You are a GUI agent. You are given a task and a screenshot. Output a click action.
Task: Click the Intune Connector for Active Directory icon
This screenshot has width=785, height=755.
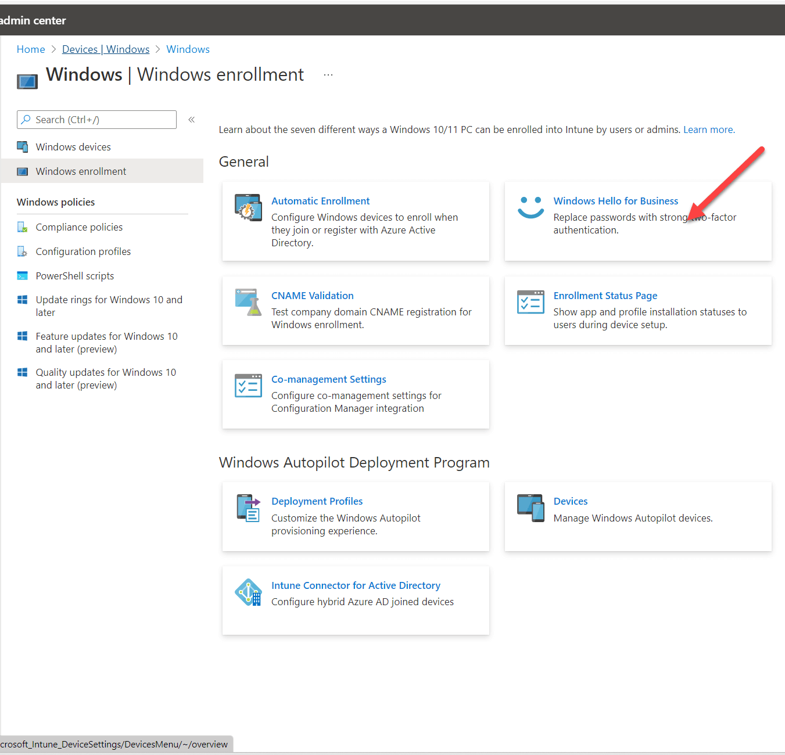click(x=248, y=592)
